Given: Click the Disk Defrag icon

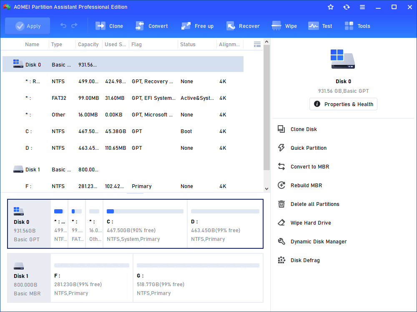Looking at the screenshot, I should pyautogui.click(x=281, y=260).
